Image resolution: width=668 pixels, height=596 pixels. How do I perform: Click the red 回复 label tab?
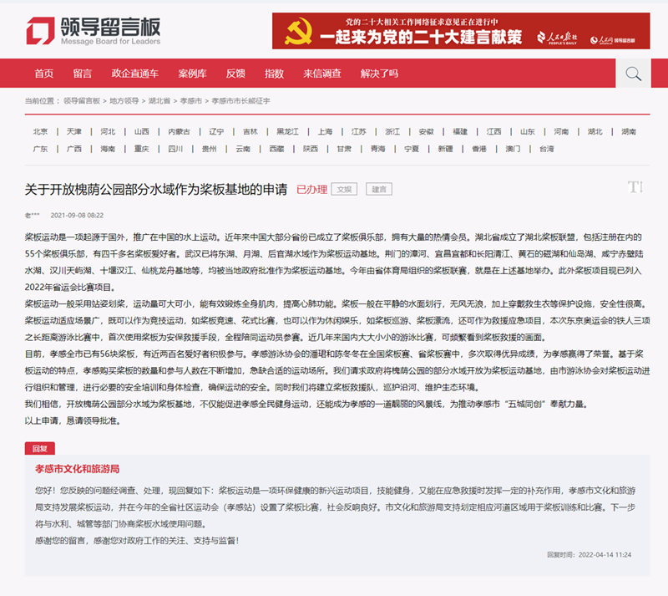tap(39, 448)
